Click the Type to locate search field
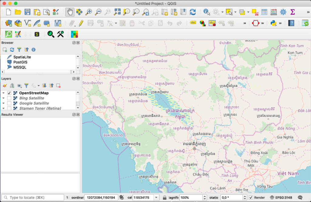Viewport: 311px width, 202px height. click(33, 197)
